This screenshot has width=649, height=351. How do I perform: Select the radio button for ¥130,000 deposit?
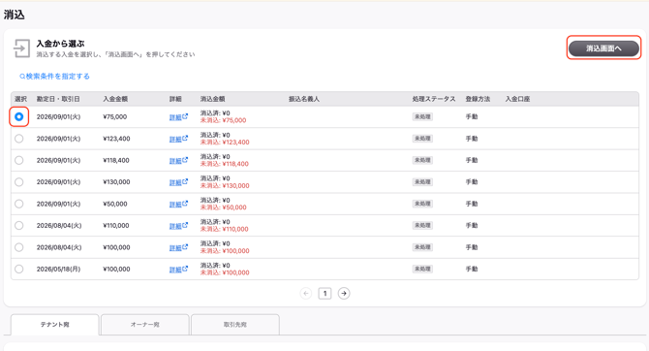pyautogui.click(x=19, y=182)
